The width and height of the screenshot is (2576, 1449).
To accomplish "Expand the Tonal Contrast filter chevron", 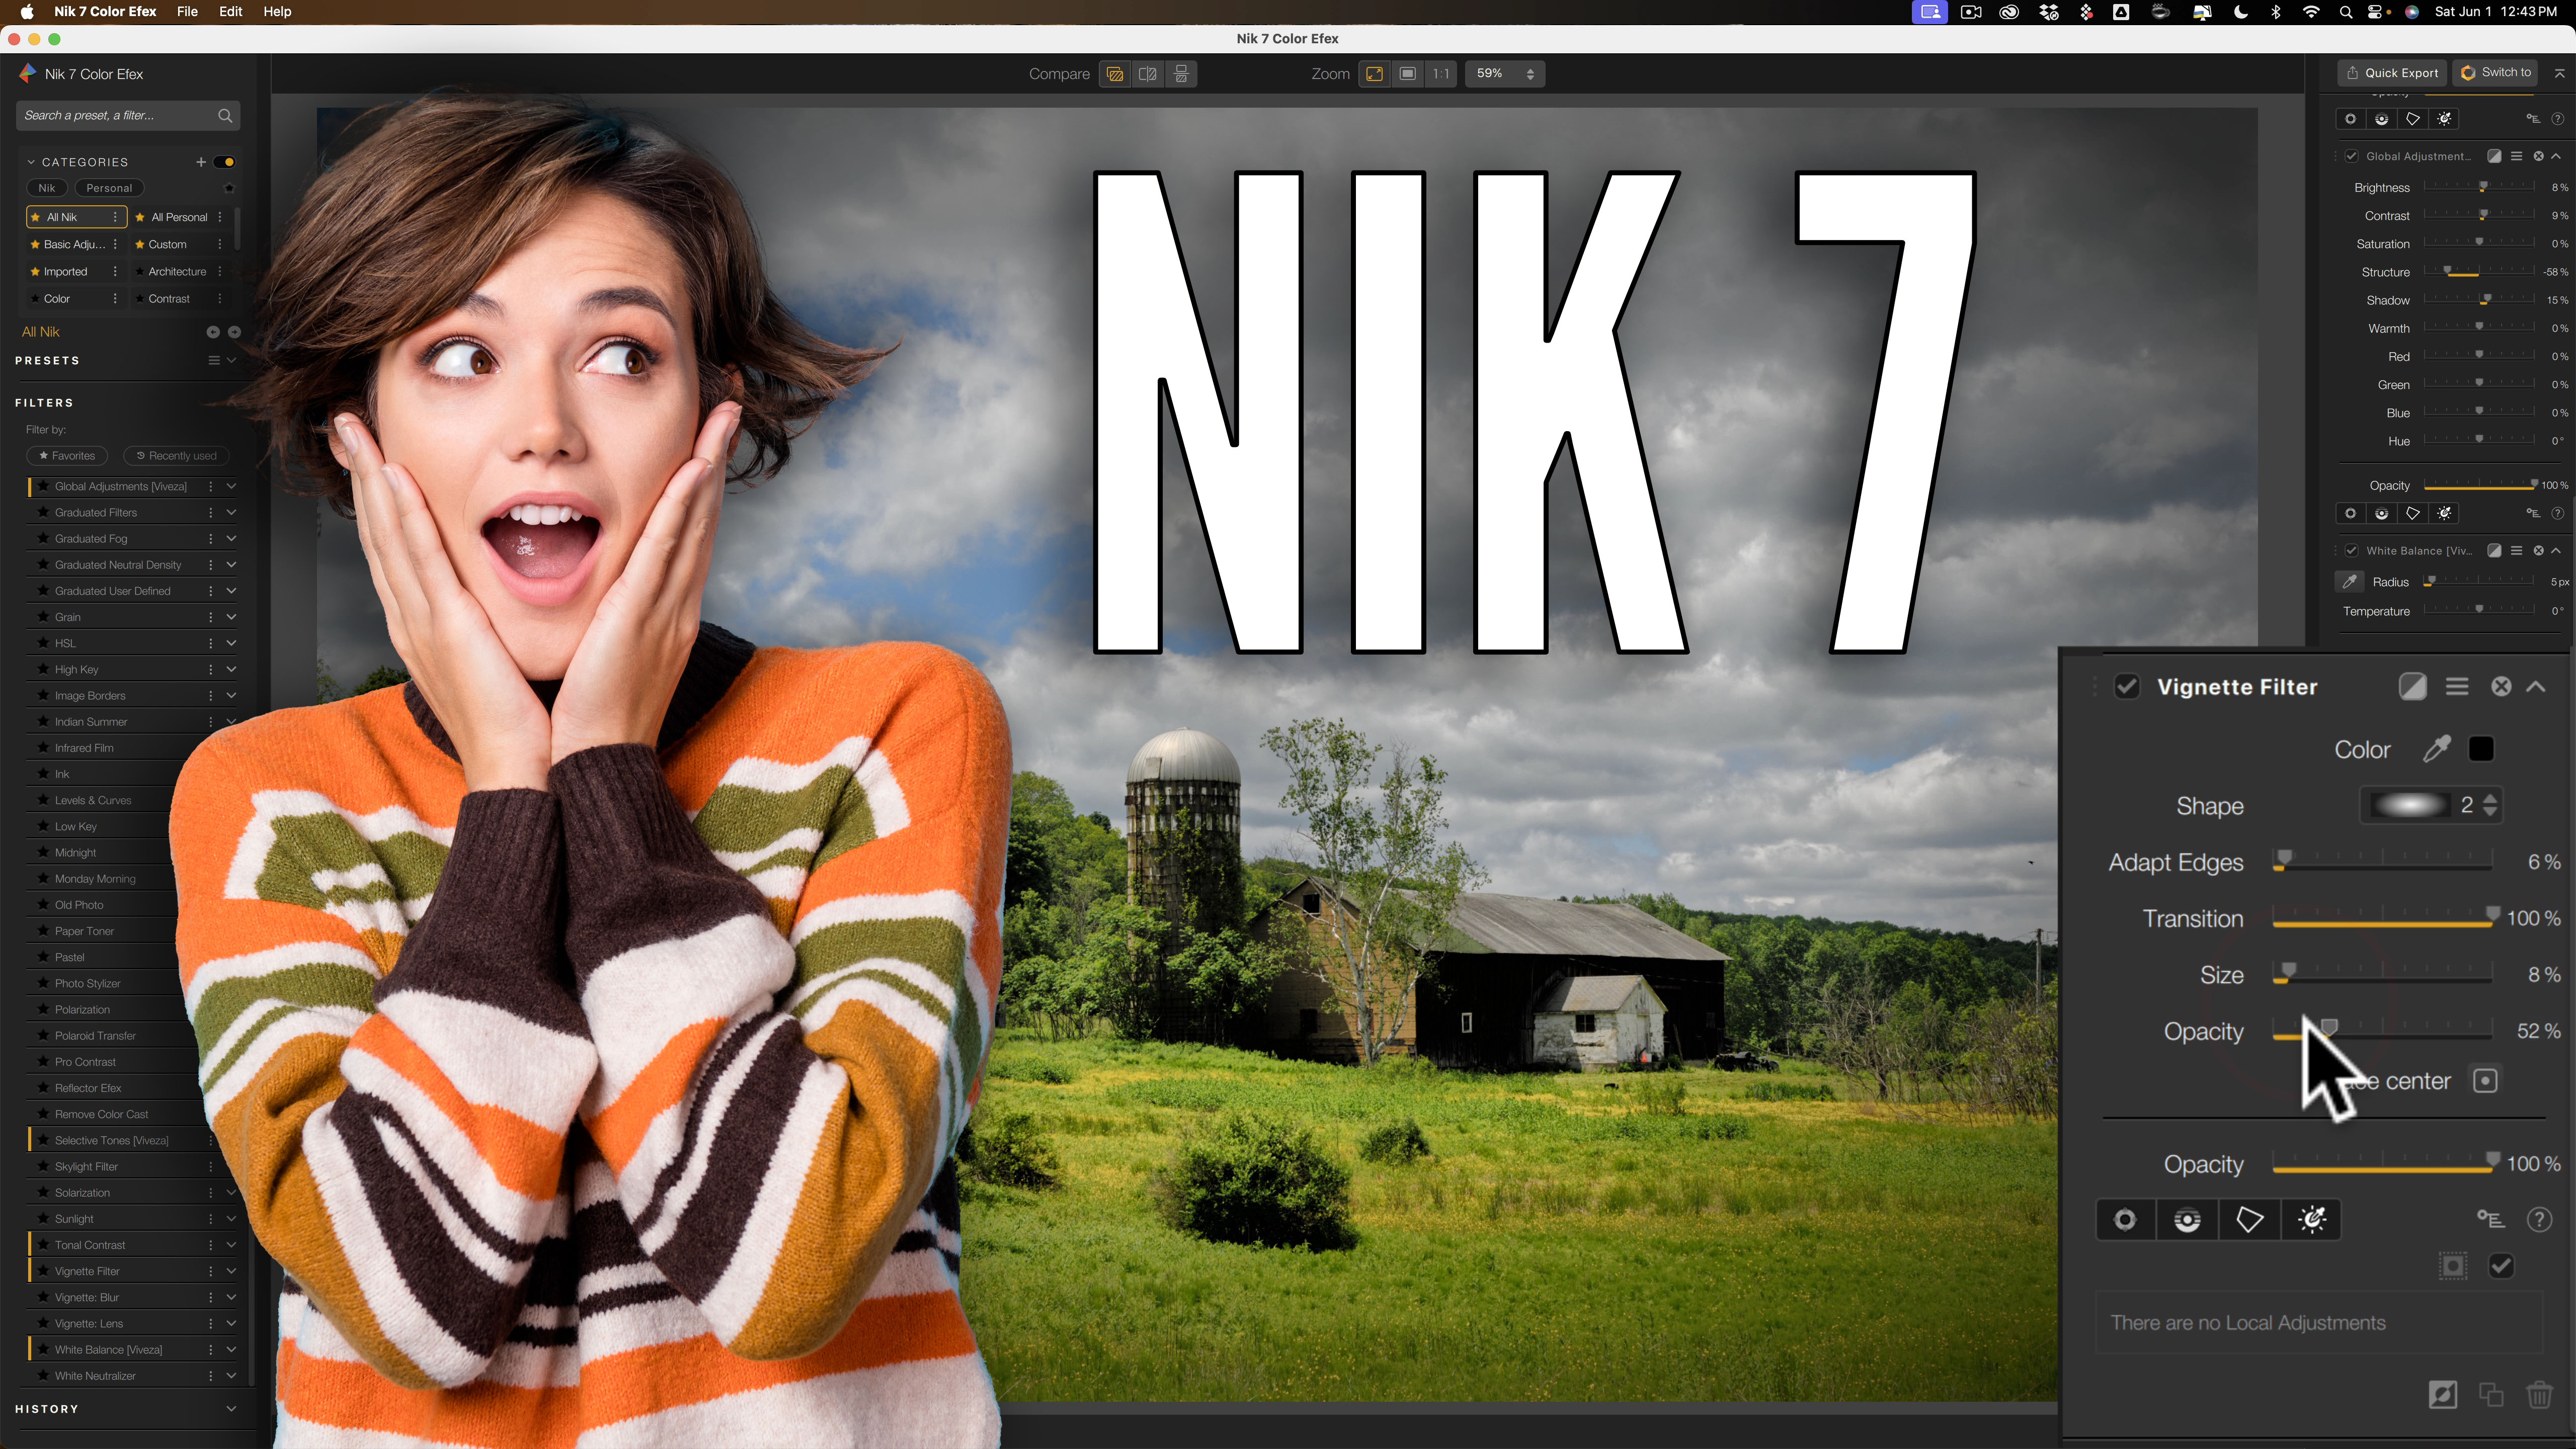I will (x=231, y=1245).
